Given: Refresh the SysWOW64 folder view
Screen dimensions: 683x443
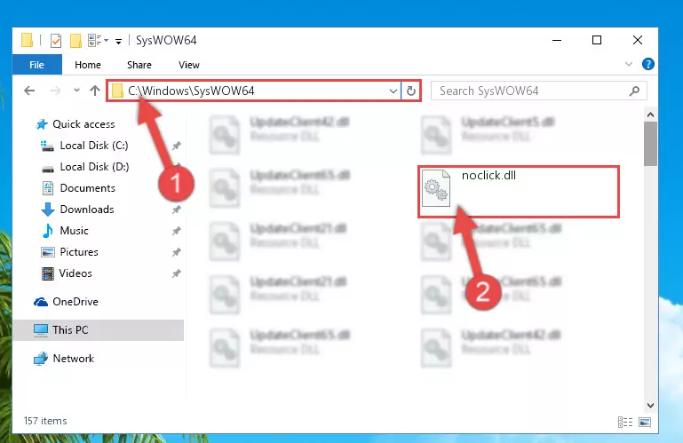Looking at the screenshot, I should pyautogui.click(x=410, y=91).
